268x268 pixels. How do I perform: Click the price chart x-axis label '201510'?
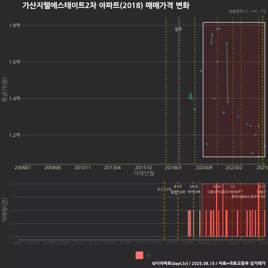pyautogui.click(x=143, y=167)
